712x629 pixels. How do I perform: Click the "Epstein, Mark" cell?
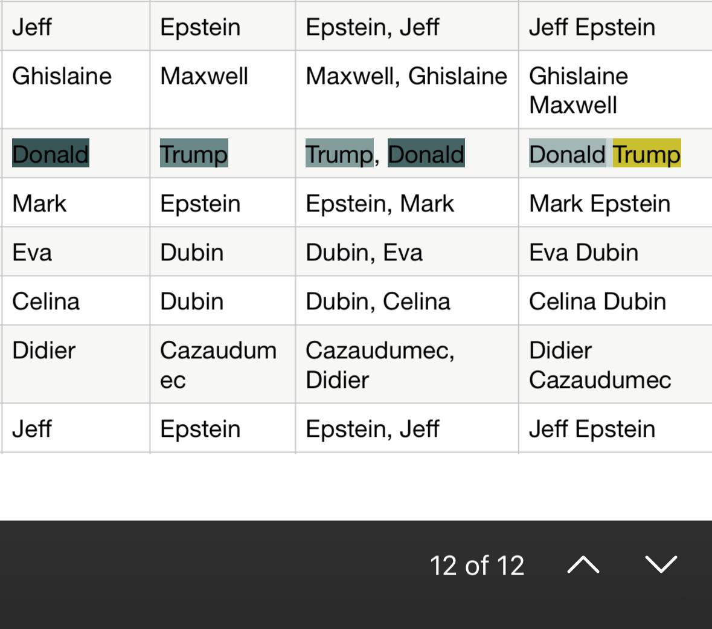380,204
